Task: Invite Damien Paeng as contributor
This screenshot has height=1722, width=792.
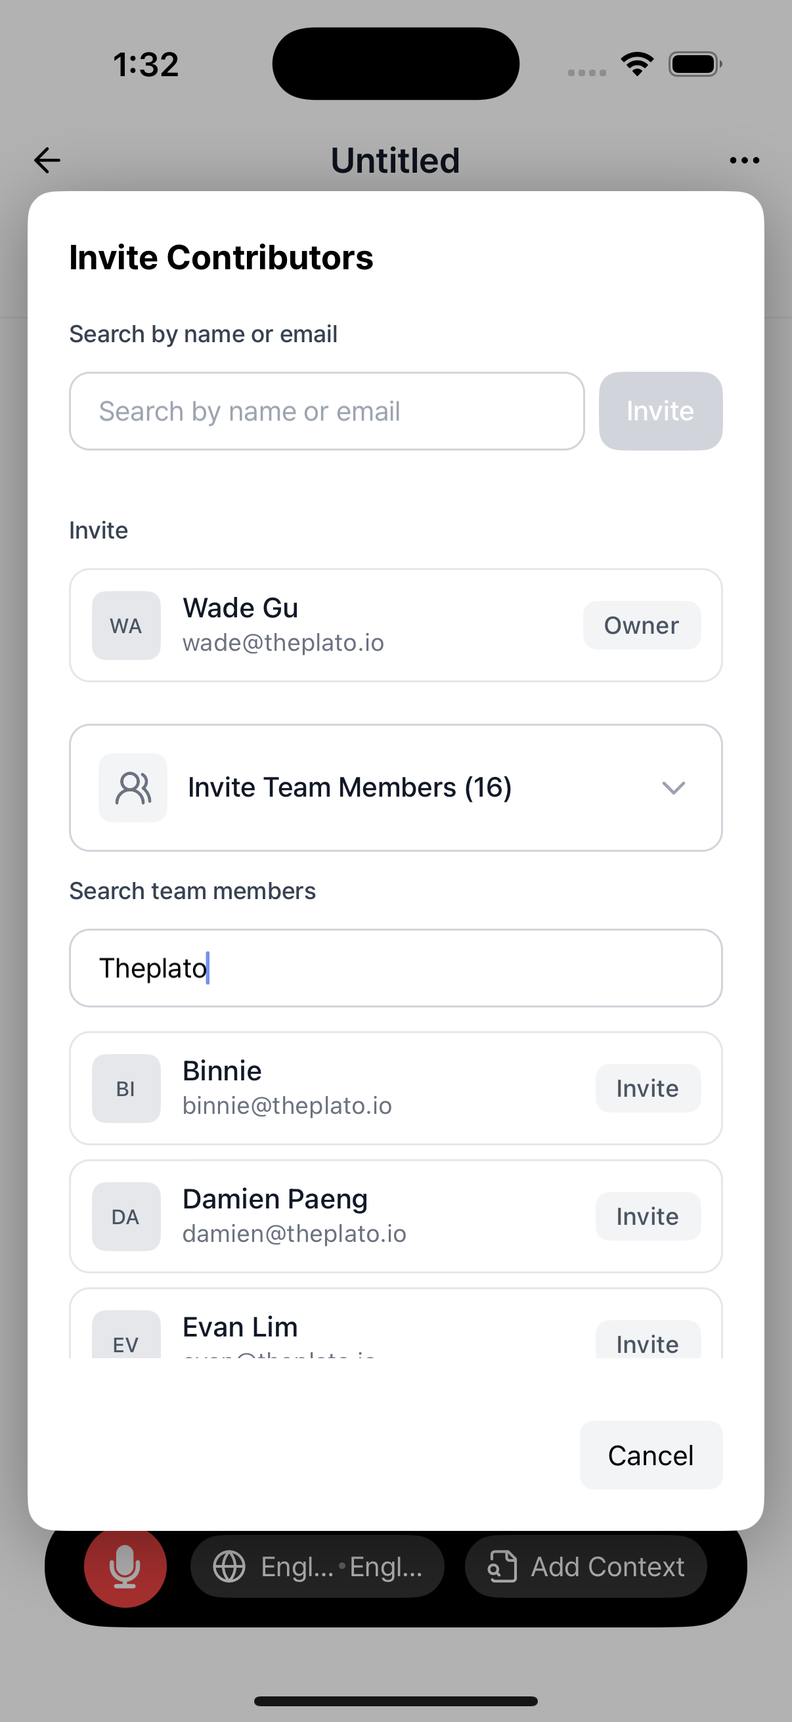Action: (648, 1216)
